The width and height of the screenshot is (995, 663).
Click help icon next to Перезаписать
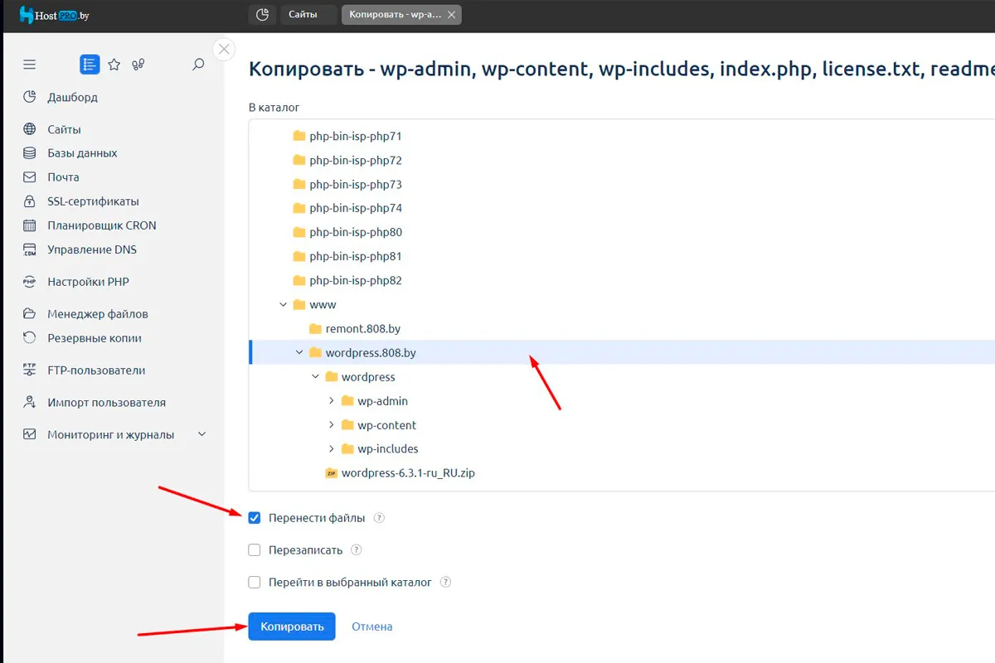(x=357, y=550)
